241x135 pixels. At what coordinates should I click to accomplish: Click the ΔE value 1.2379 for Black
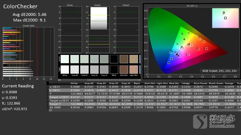[x=138, y=107]
